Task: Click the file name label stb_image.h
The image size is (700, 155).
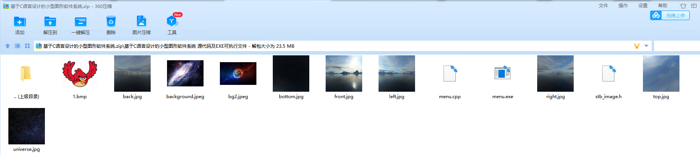Action: 608,97
